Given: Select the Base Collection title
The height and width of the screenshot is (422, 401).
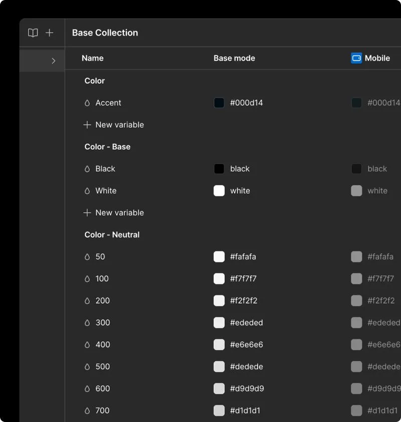Looking at the screenshot, I should point(105,33).
